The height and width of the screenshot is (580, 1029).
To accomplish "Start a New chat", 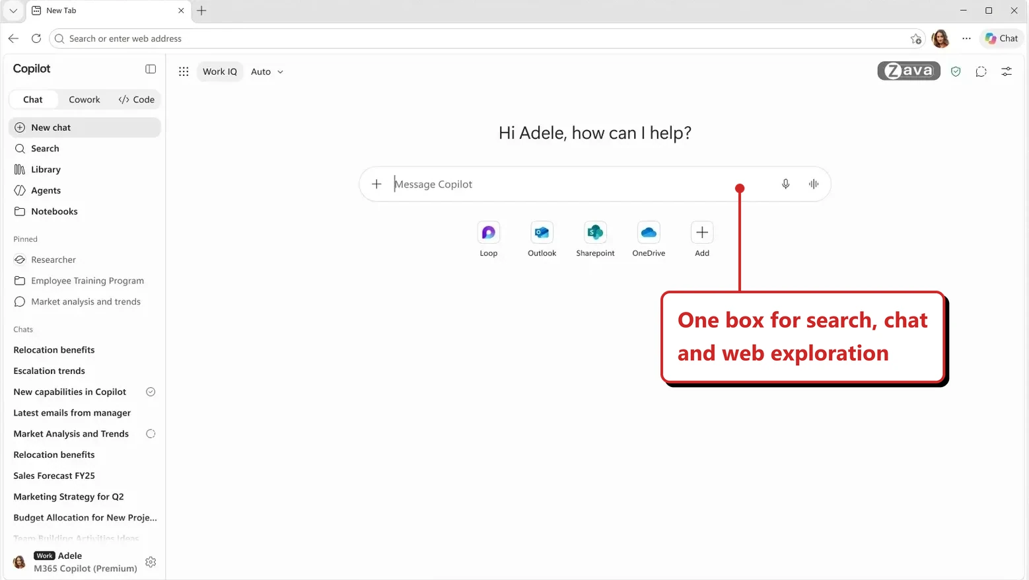I will pos(85,127).
